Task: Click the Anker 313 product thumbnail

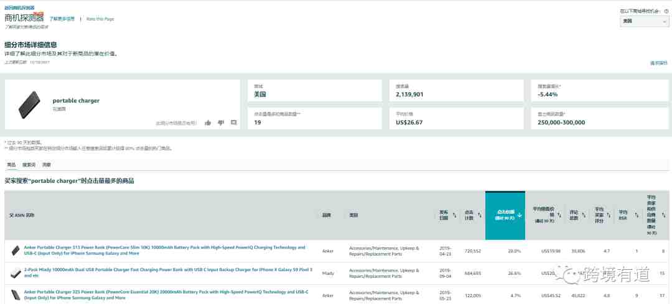Action: [16, 251]
